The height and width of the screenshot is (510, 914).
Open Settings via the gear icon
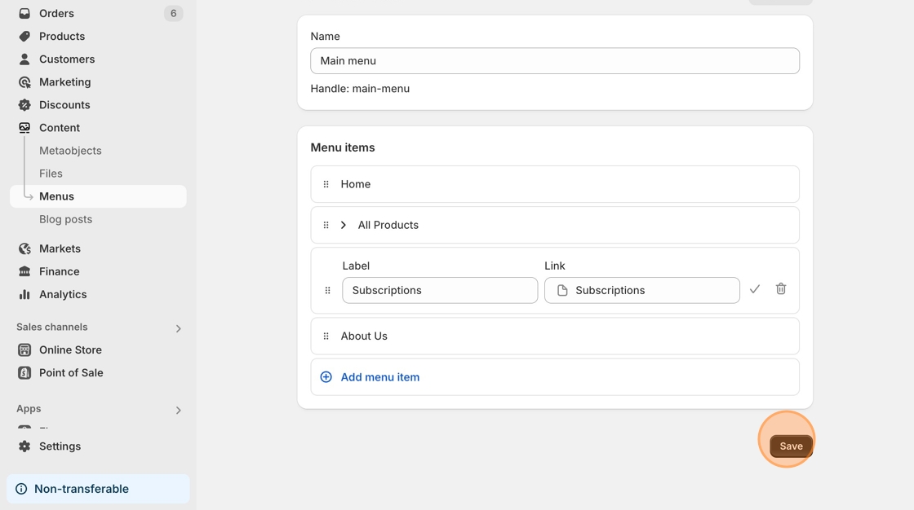(x=24, y=446)
